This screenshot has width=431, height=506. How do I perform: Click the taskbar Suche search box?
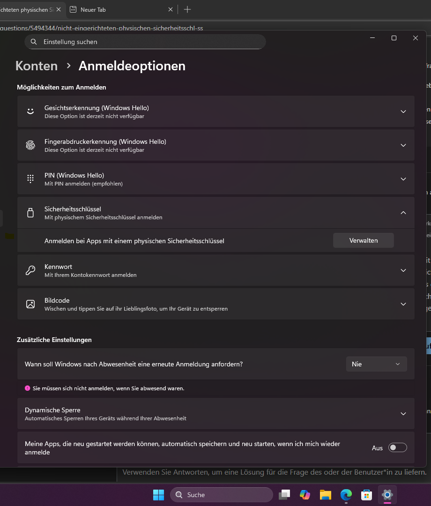[221, 495]
